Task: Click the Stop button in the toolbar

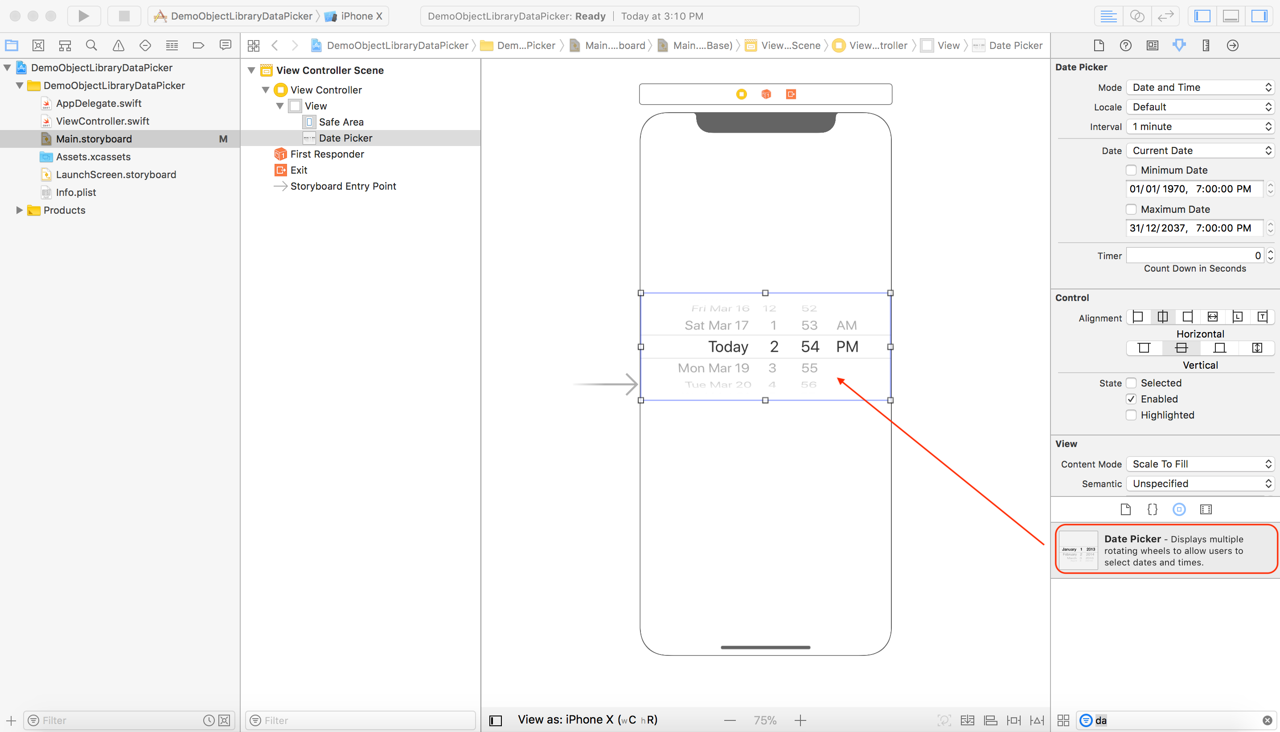Action: click(x=124, y=16)
